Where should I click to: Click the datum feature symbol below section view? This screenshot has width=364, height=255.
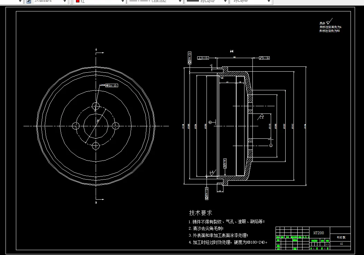click(x=207, y=193)
